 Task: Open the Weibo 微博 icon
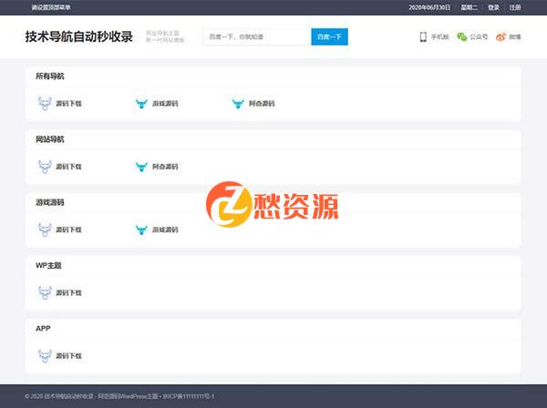click(x=501, y=37)
